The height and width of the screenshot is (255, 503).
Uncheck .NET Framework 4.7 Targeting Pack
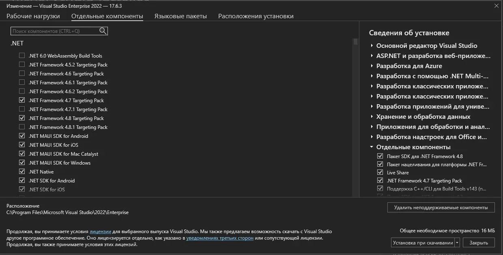22,100
